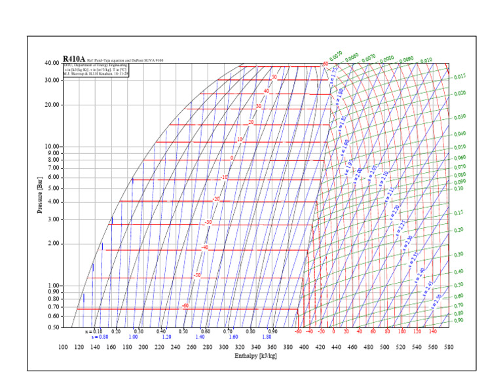Click the 0.50 pressure axis tick
Screen dimensions: 503x389
point(53,327)
